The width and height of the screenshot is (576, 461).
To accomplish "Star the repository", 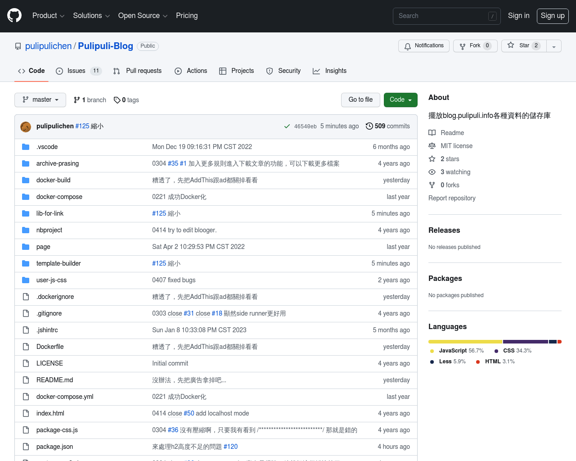I will pyautogui.click(x=524, y=46).
